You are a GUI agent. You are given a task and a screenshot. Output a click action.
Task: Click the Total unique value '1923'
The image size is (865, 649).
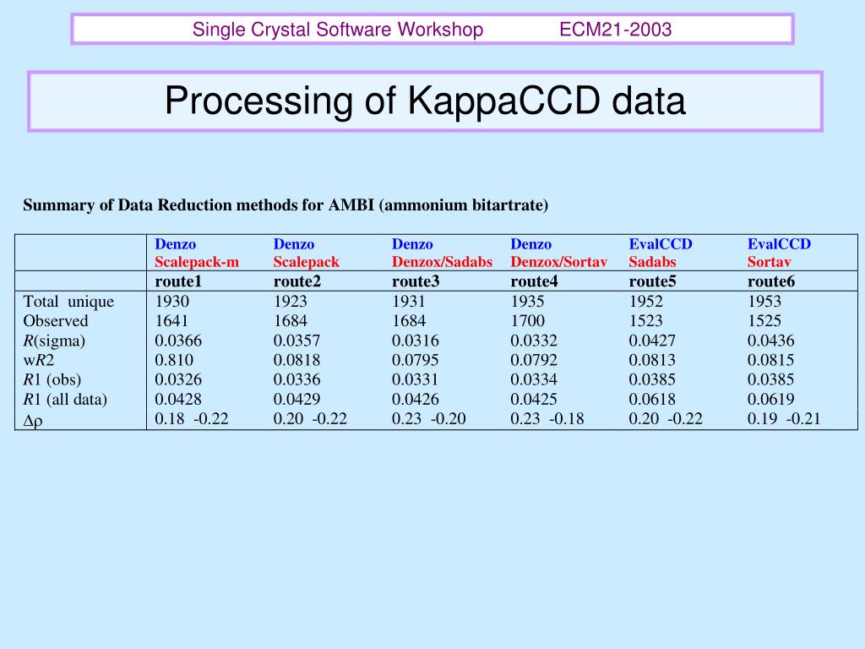click(x=291, y=302)
